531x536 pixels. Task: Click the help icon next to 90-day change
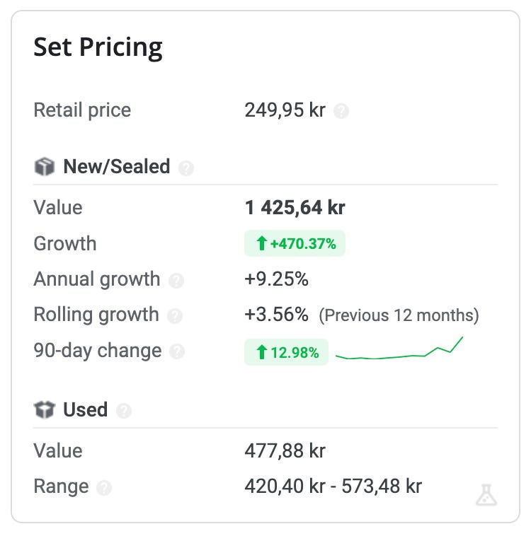click(177, 351)
